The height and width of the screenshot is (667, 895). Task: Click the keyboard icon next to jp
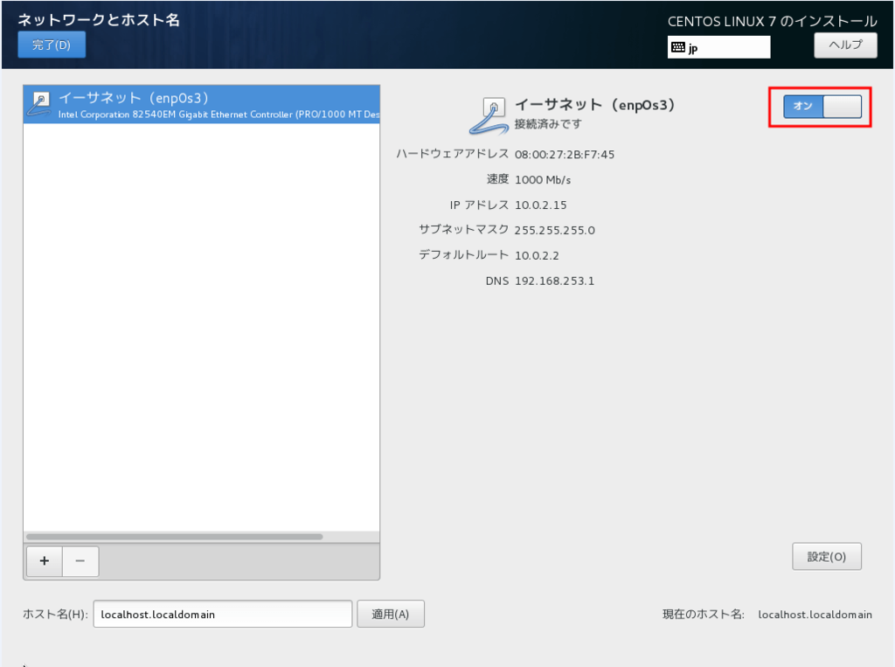678,47
